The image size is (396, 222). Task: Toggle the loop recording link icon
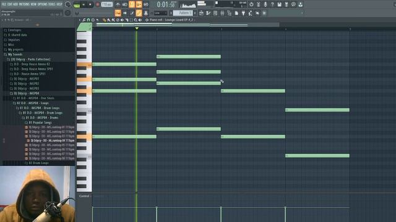tap(146, 4)
